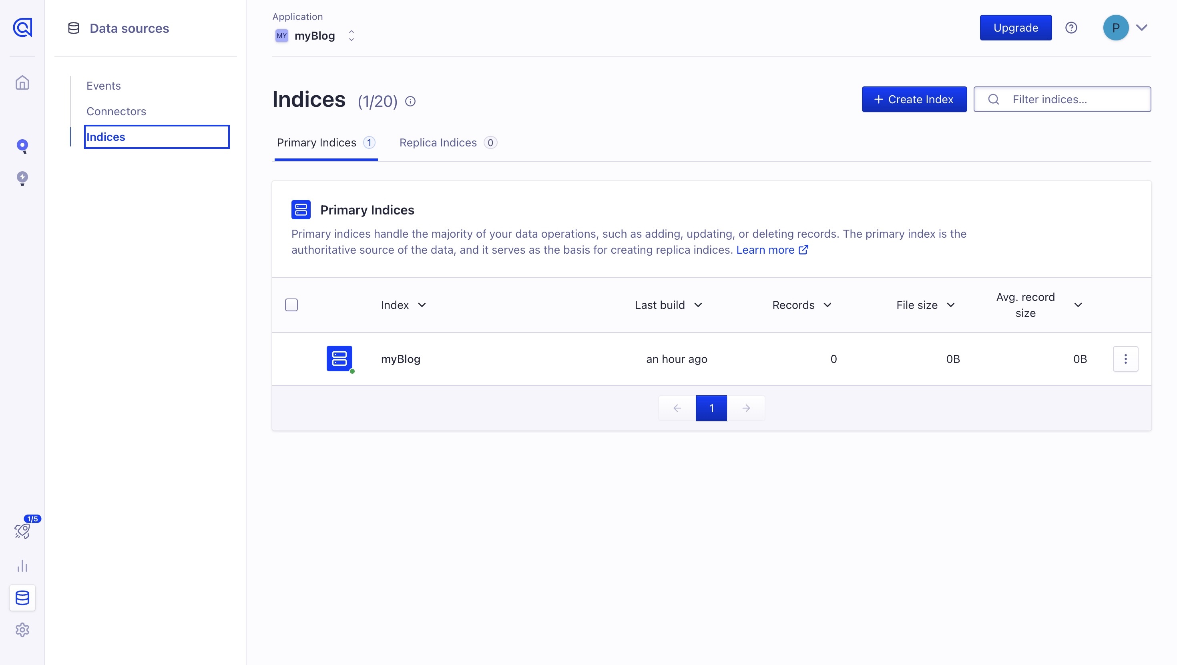Screen dimensions: 1177x665
Task: Open Connectors in the Data sources menu
Action: pyautogui.click(x=116, y=112)
